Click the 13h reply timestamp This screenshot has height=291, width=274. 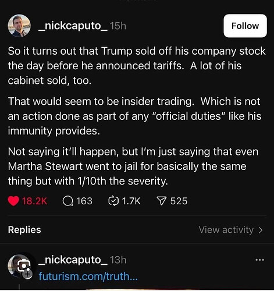[118, 260]
